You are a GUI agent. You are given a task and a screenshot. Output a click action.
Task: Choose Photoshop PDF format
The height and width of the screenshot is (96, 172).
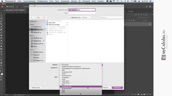coord(81,86)
